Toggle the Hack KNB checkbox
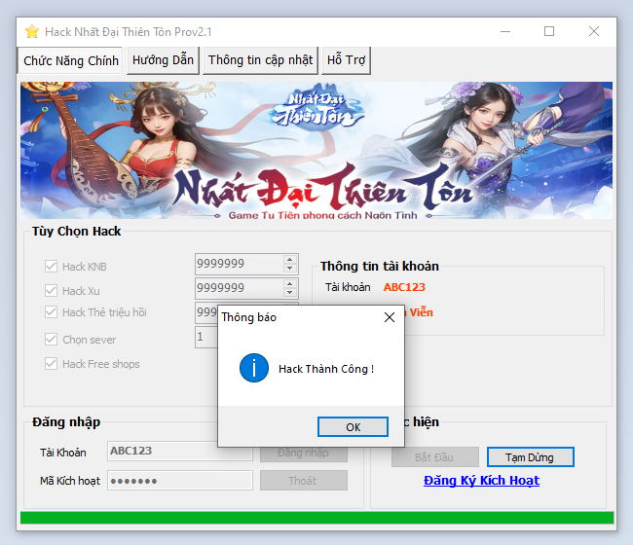 coord(51,267)
